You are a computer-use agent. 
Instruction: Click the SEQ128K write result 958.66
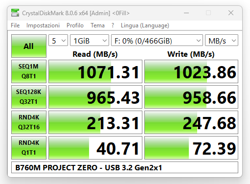click(191, 97)
